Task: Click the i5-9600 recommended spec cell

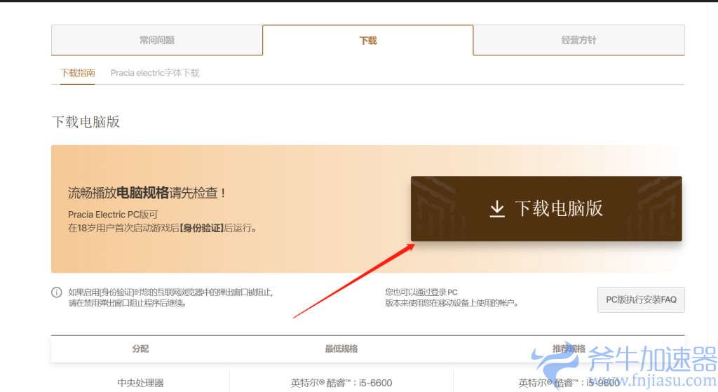Action: click(569, 383)
